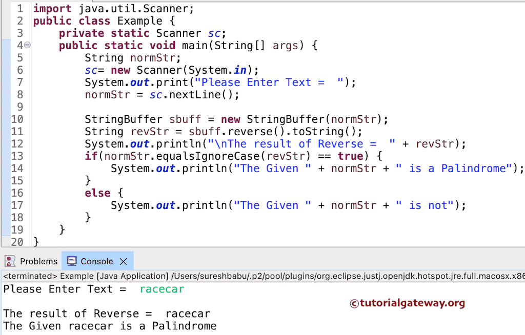Click 'StringBuffer(normStr)' constructor on line 10
The width and height of the screenshot is (525, 335).
point(314,119)
